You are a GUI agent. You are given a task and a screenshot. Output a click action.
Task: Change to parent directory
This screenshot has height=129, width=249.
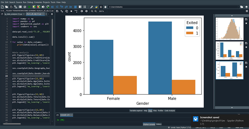coord(246,7)
